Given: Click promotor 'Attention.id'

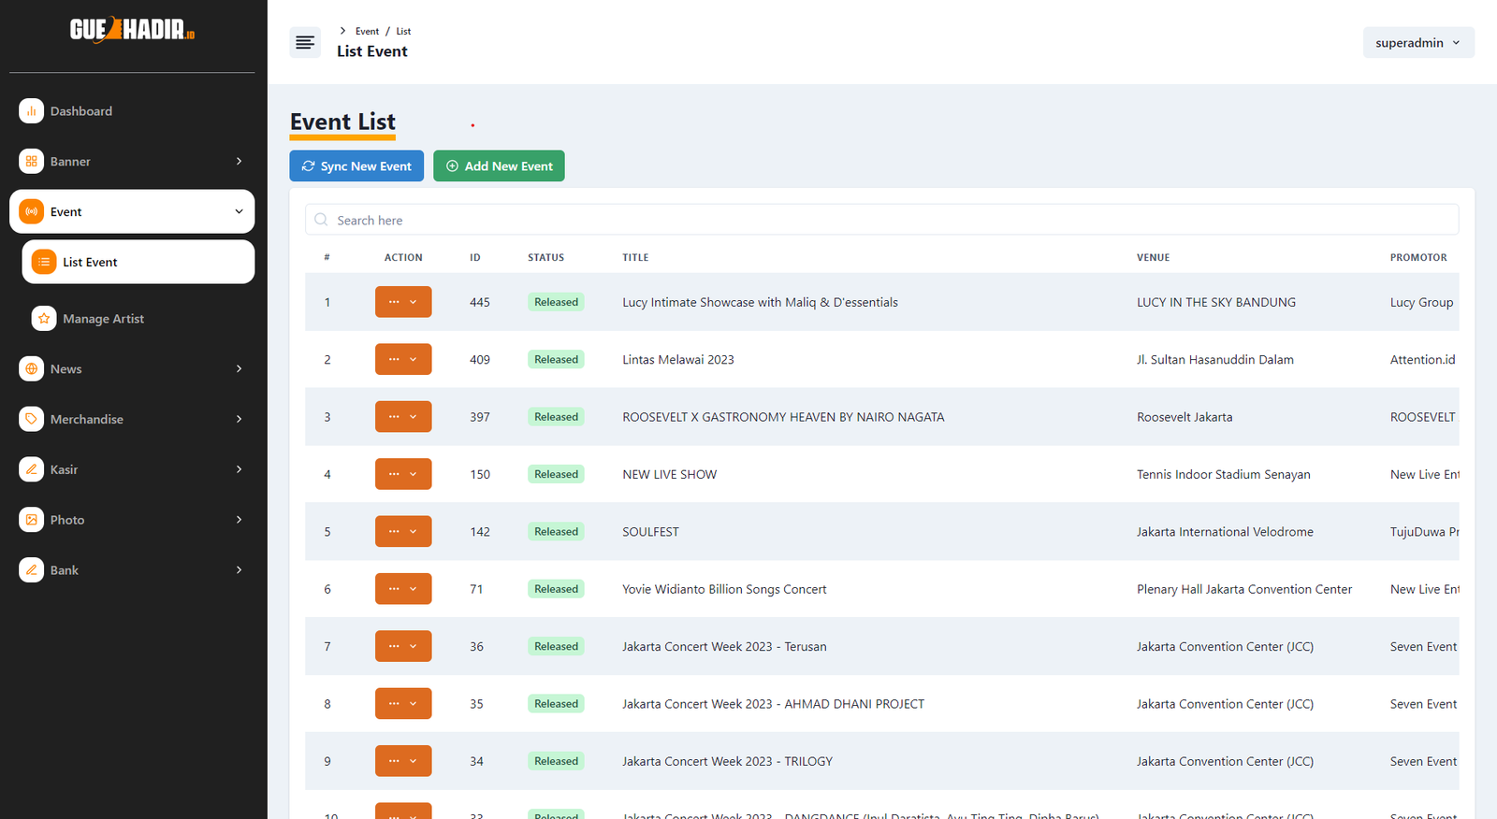Looking at the screenshot, I should 1422,359.
